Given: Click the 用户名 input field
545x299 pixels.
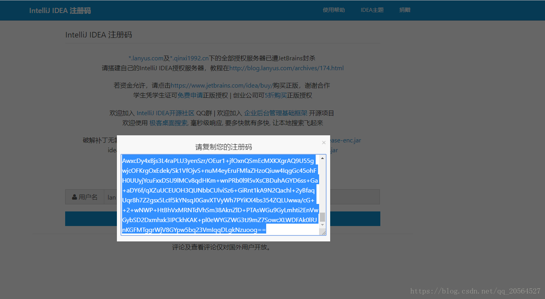Looking at the screenshot, I should (241, 197).
